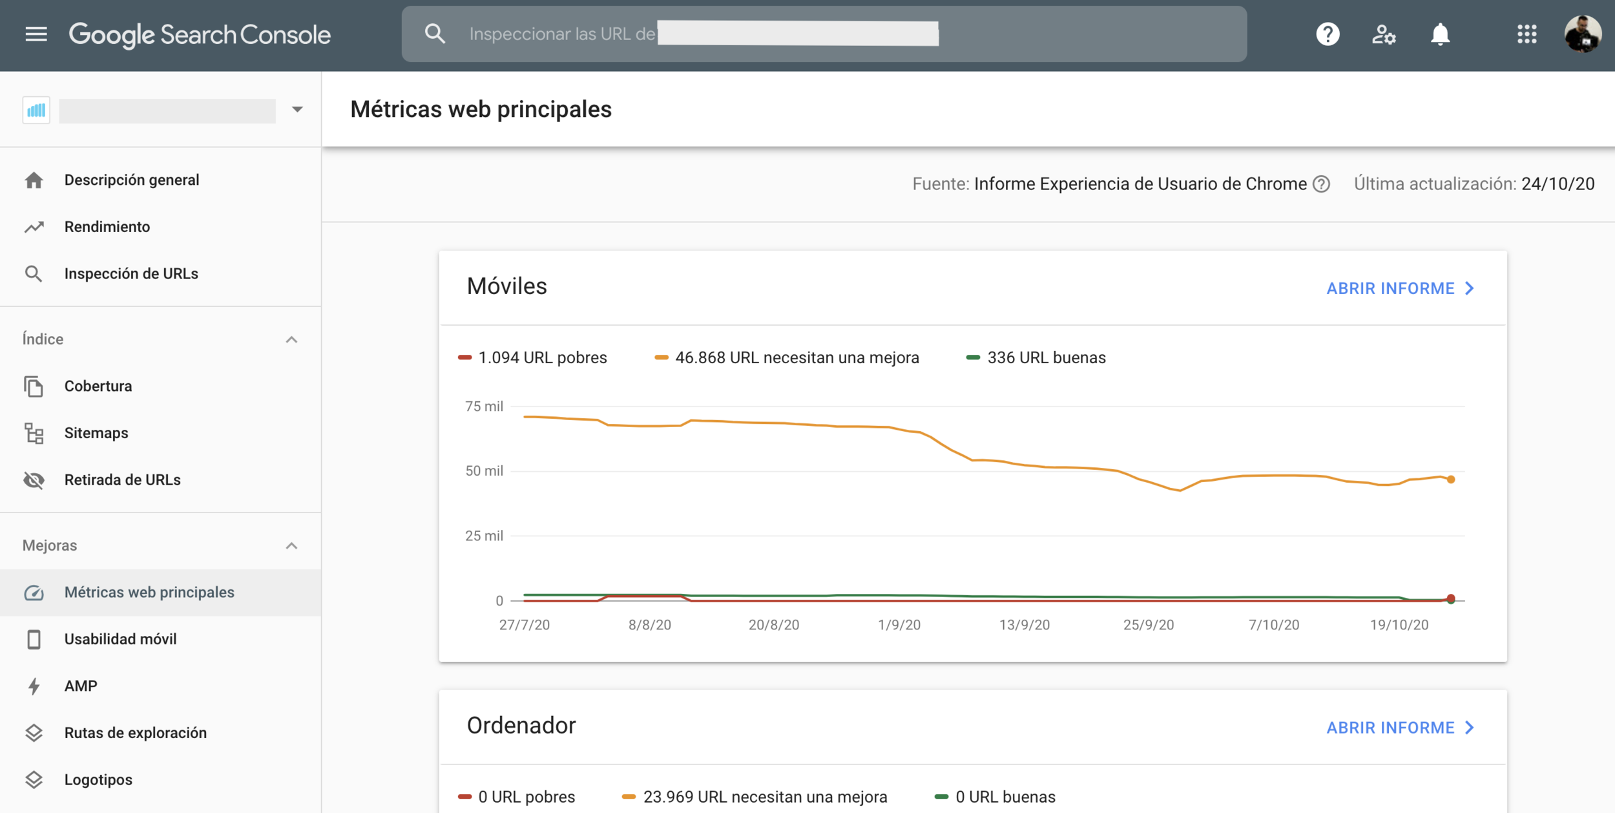Toggle the green 336 URL buenas series
Viewport: 1615px width, 813px height.
(x=1036, y=357)
